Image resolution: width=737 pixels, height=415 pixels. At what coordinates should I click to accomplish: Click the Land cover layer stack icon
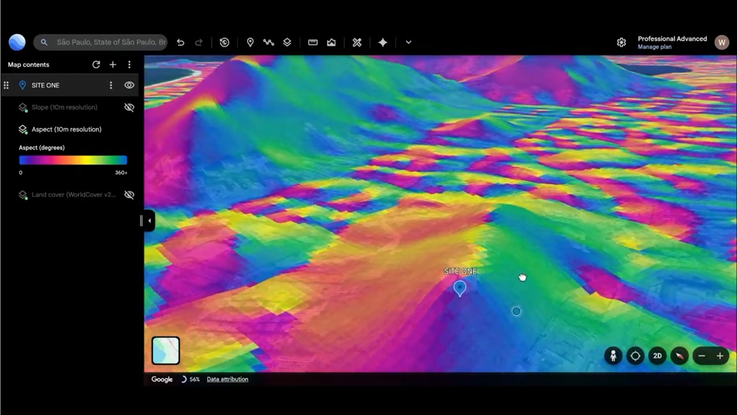click(x=22, y=195)
